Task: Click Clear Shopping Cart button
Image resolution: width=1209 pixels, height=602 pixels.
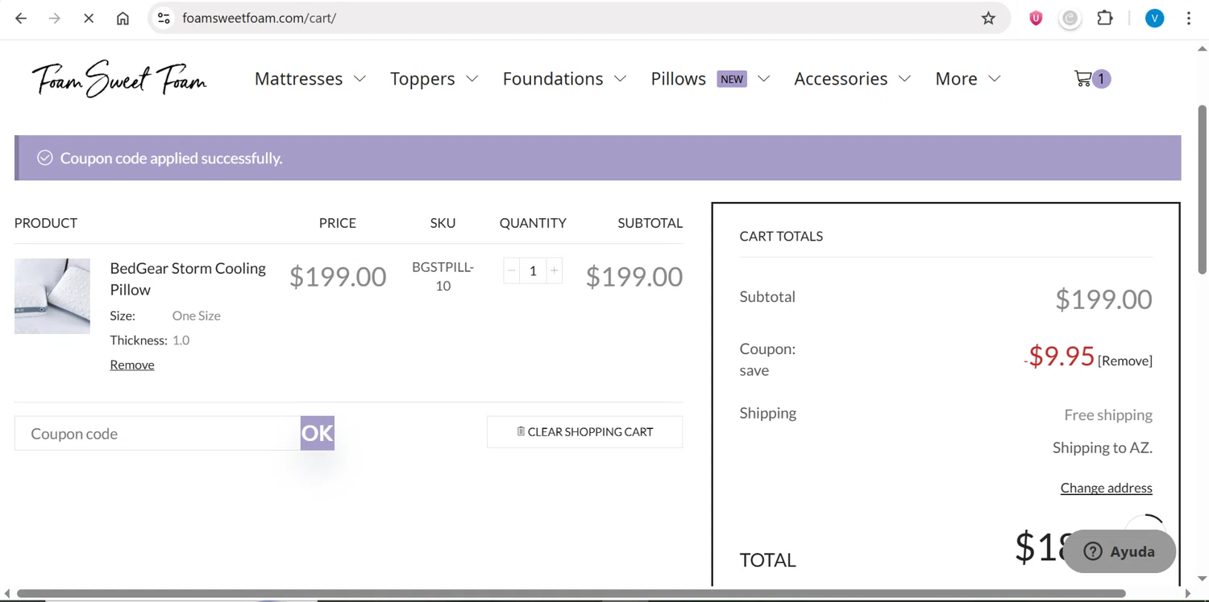Action: pos(584,431)
